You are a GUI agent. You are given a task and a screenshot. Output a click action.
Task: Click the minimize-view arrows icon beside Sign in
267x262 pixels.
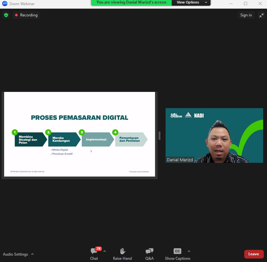point(261,15)
